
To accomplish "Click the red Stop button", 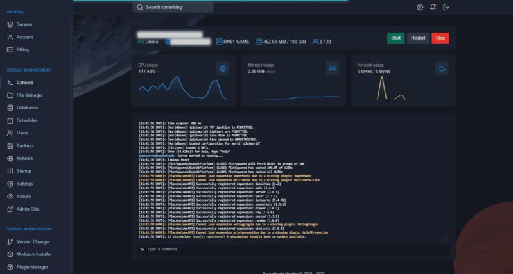I will (x=440, y=38).
